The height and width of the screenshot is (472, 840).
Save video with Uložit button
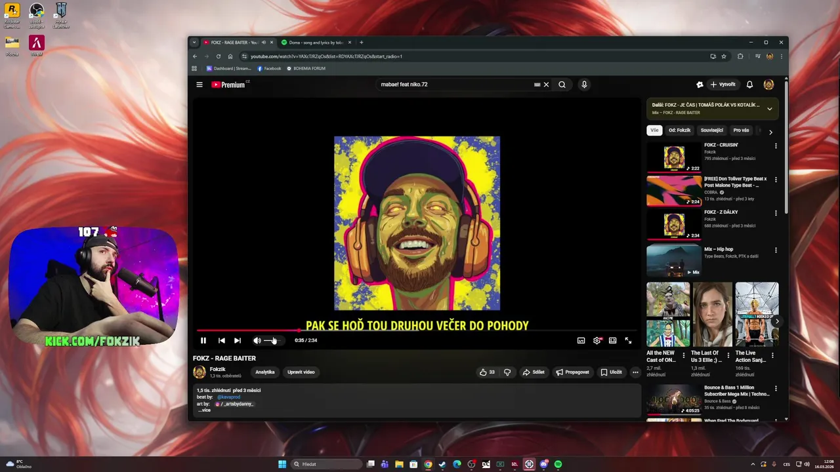click(x=611, y=372)
